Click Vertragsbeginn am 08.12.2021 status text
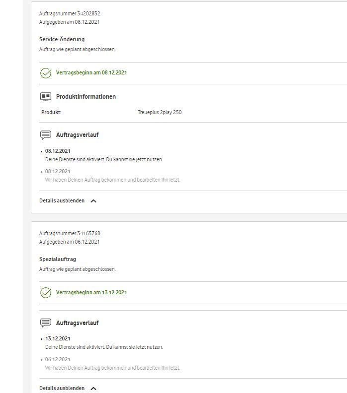 click(x=91, y=73)
